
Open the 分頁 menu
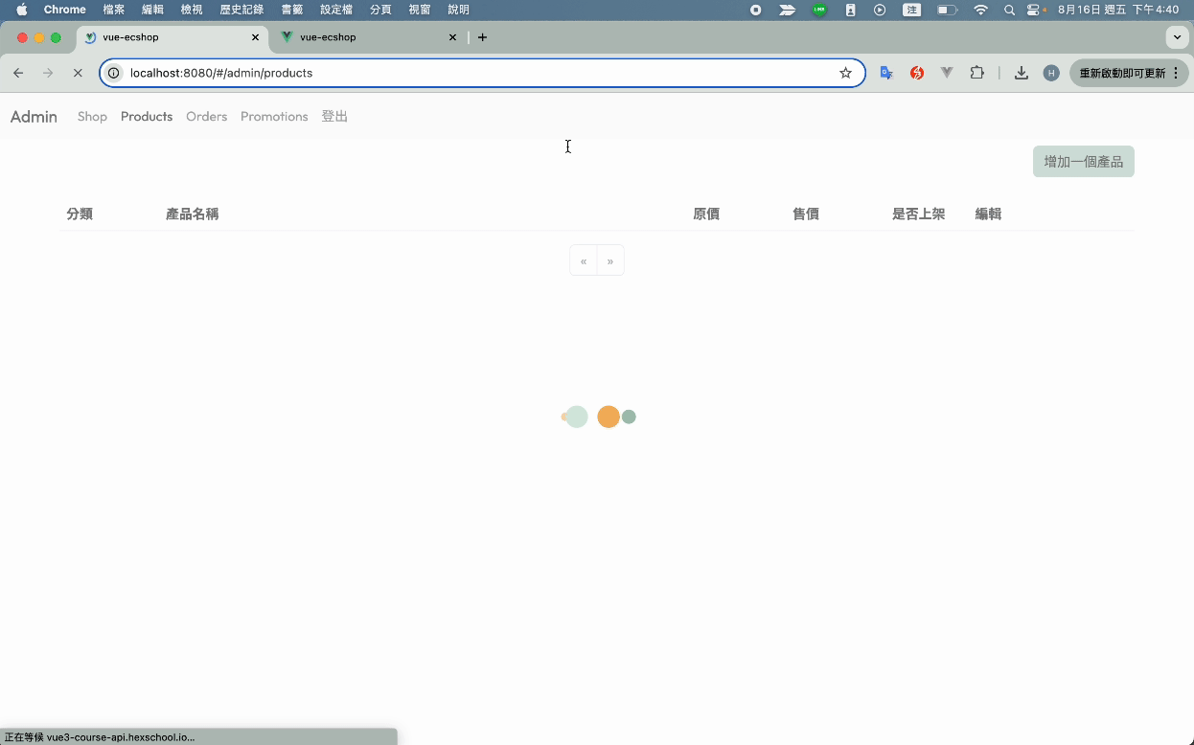click(380, 10)
